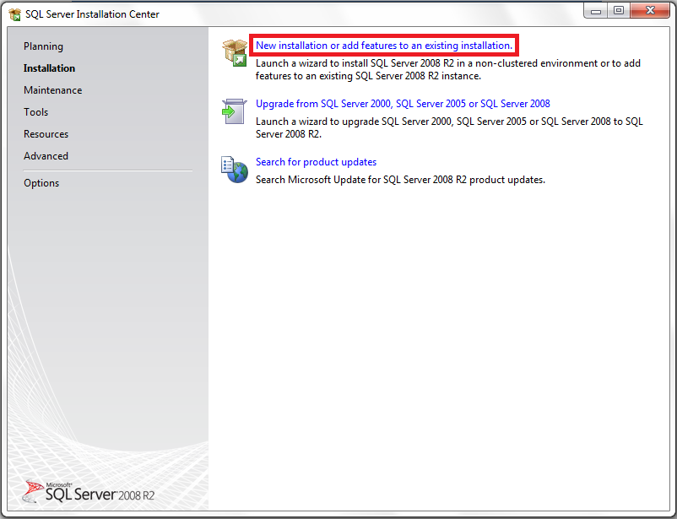Switch to the Advanced section
The width and height of the screenshot is (677, 519).
point(46,156)
